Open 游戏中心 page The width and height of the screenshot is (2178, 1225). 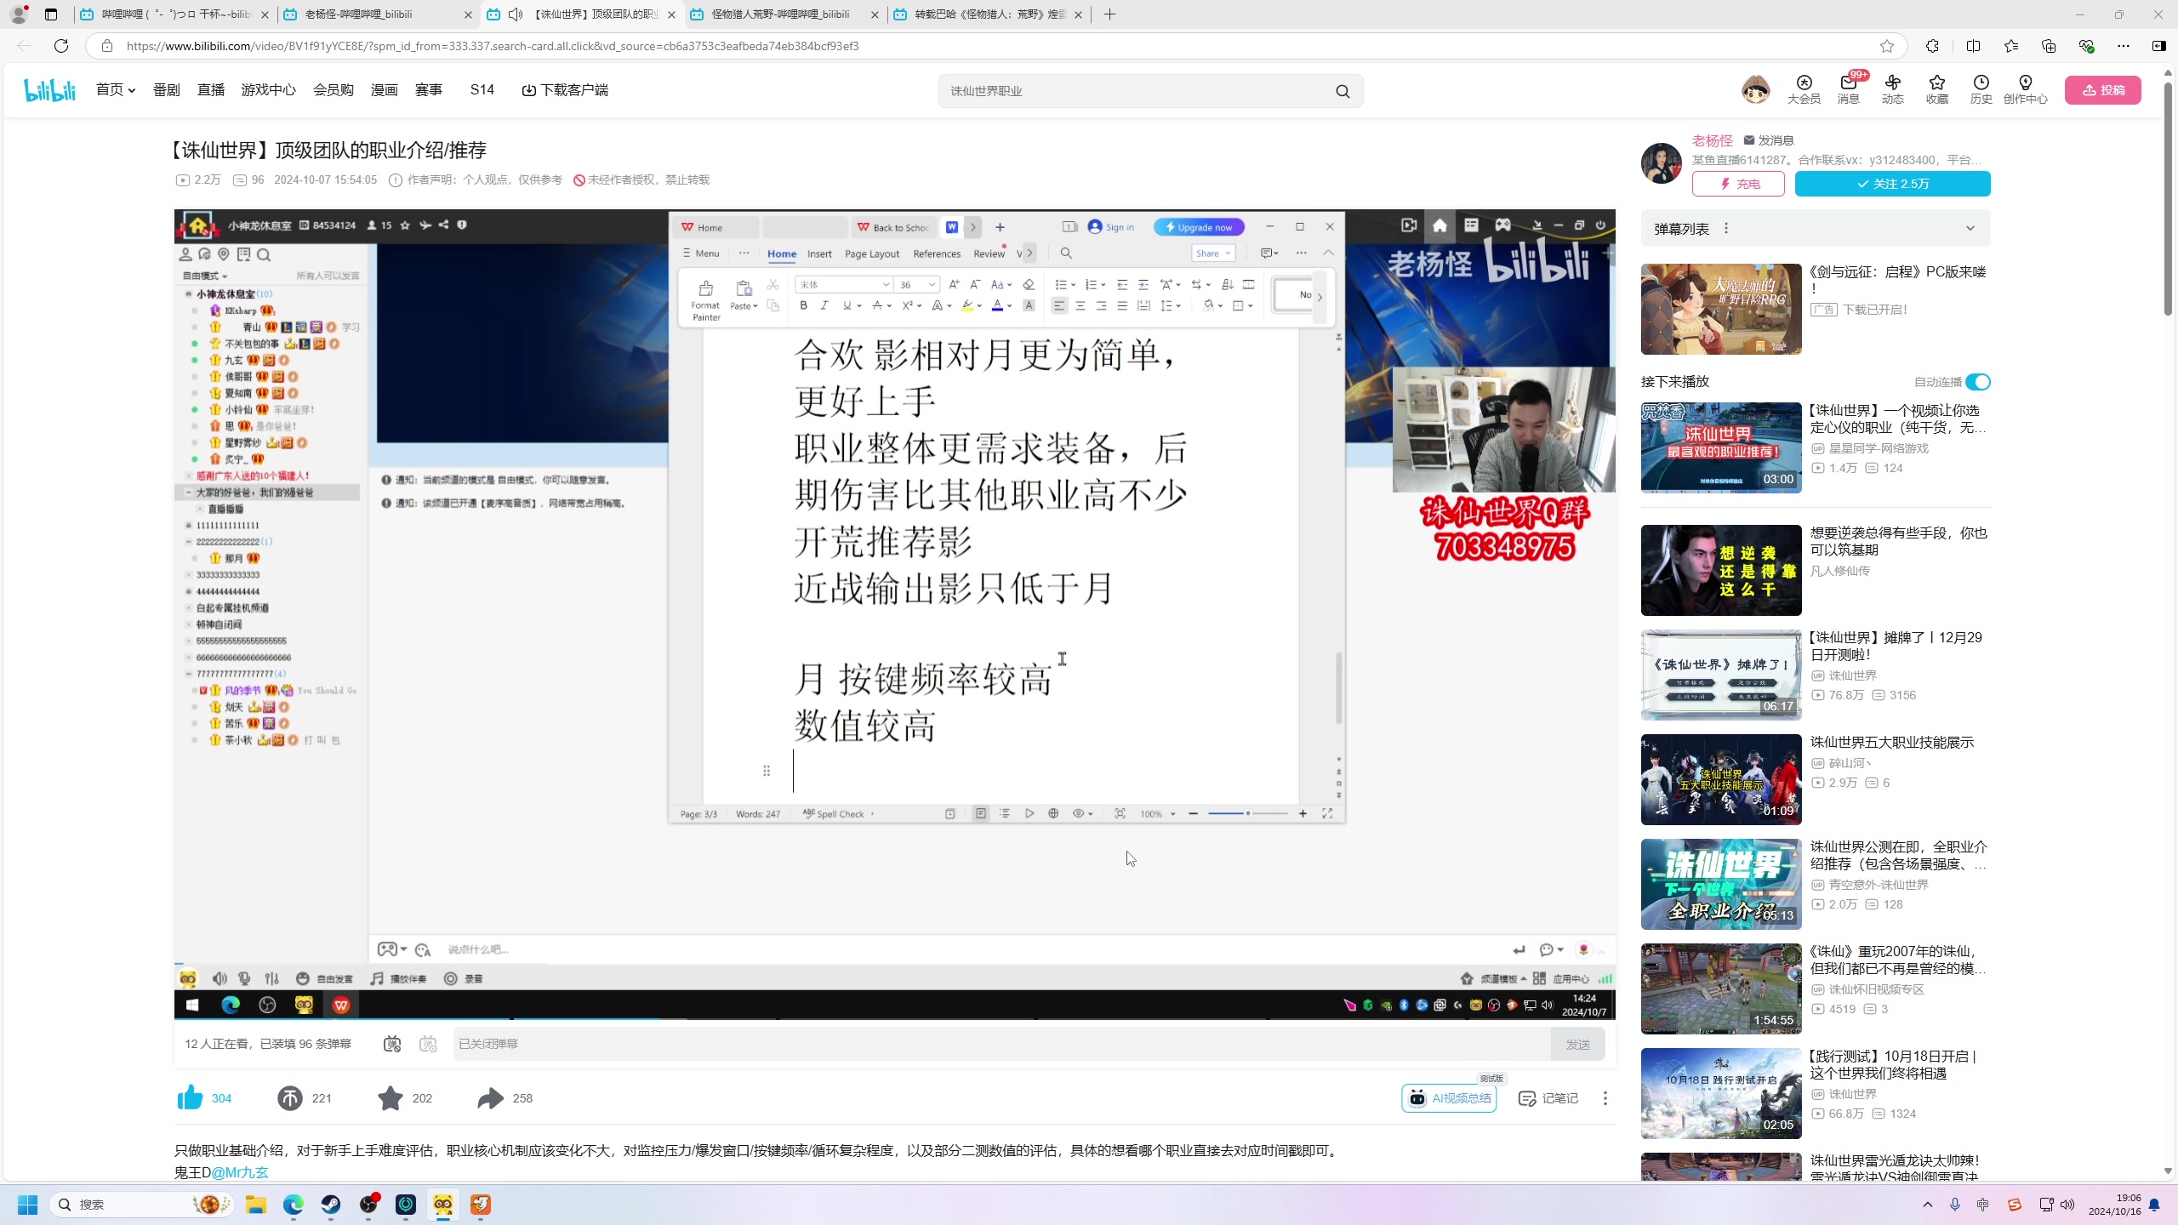click(x=269, y=89)
